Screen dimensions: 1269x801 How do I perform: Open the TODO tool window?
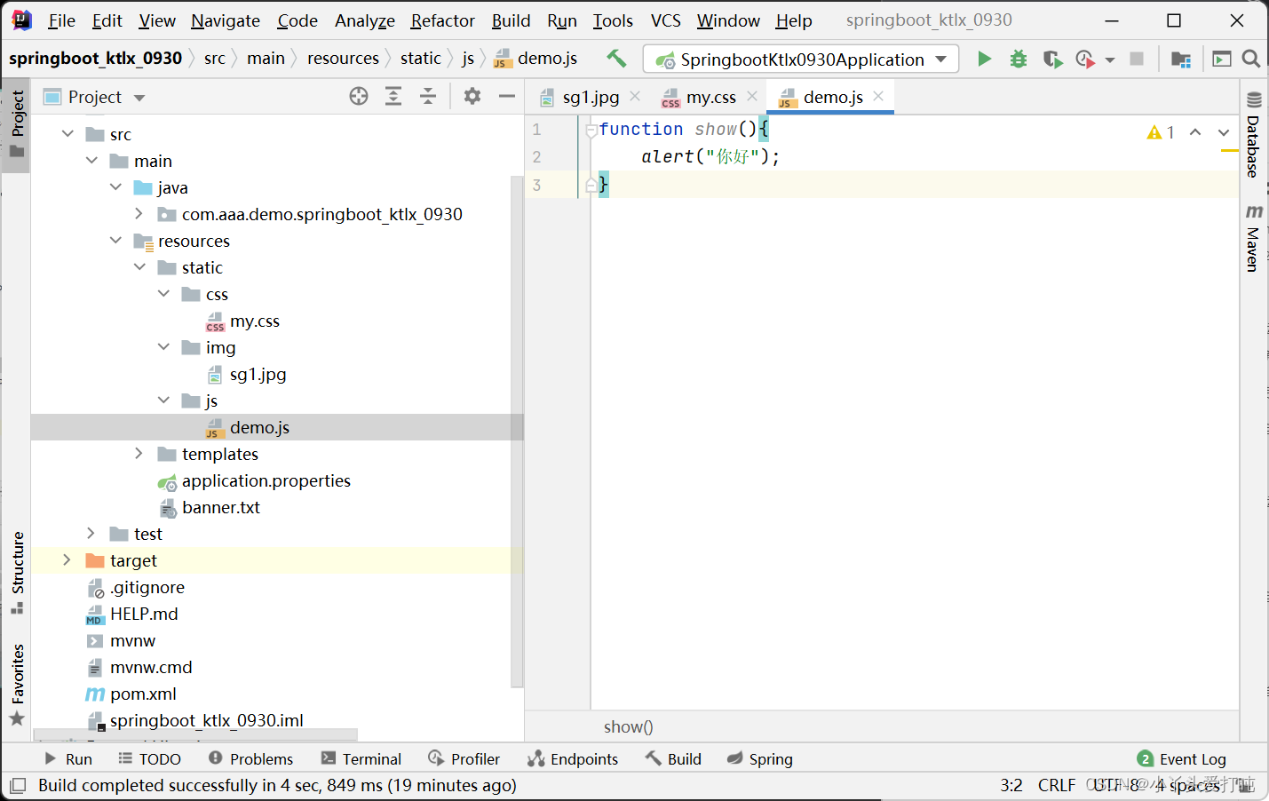click(149, 759)
